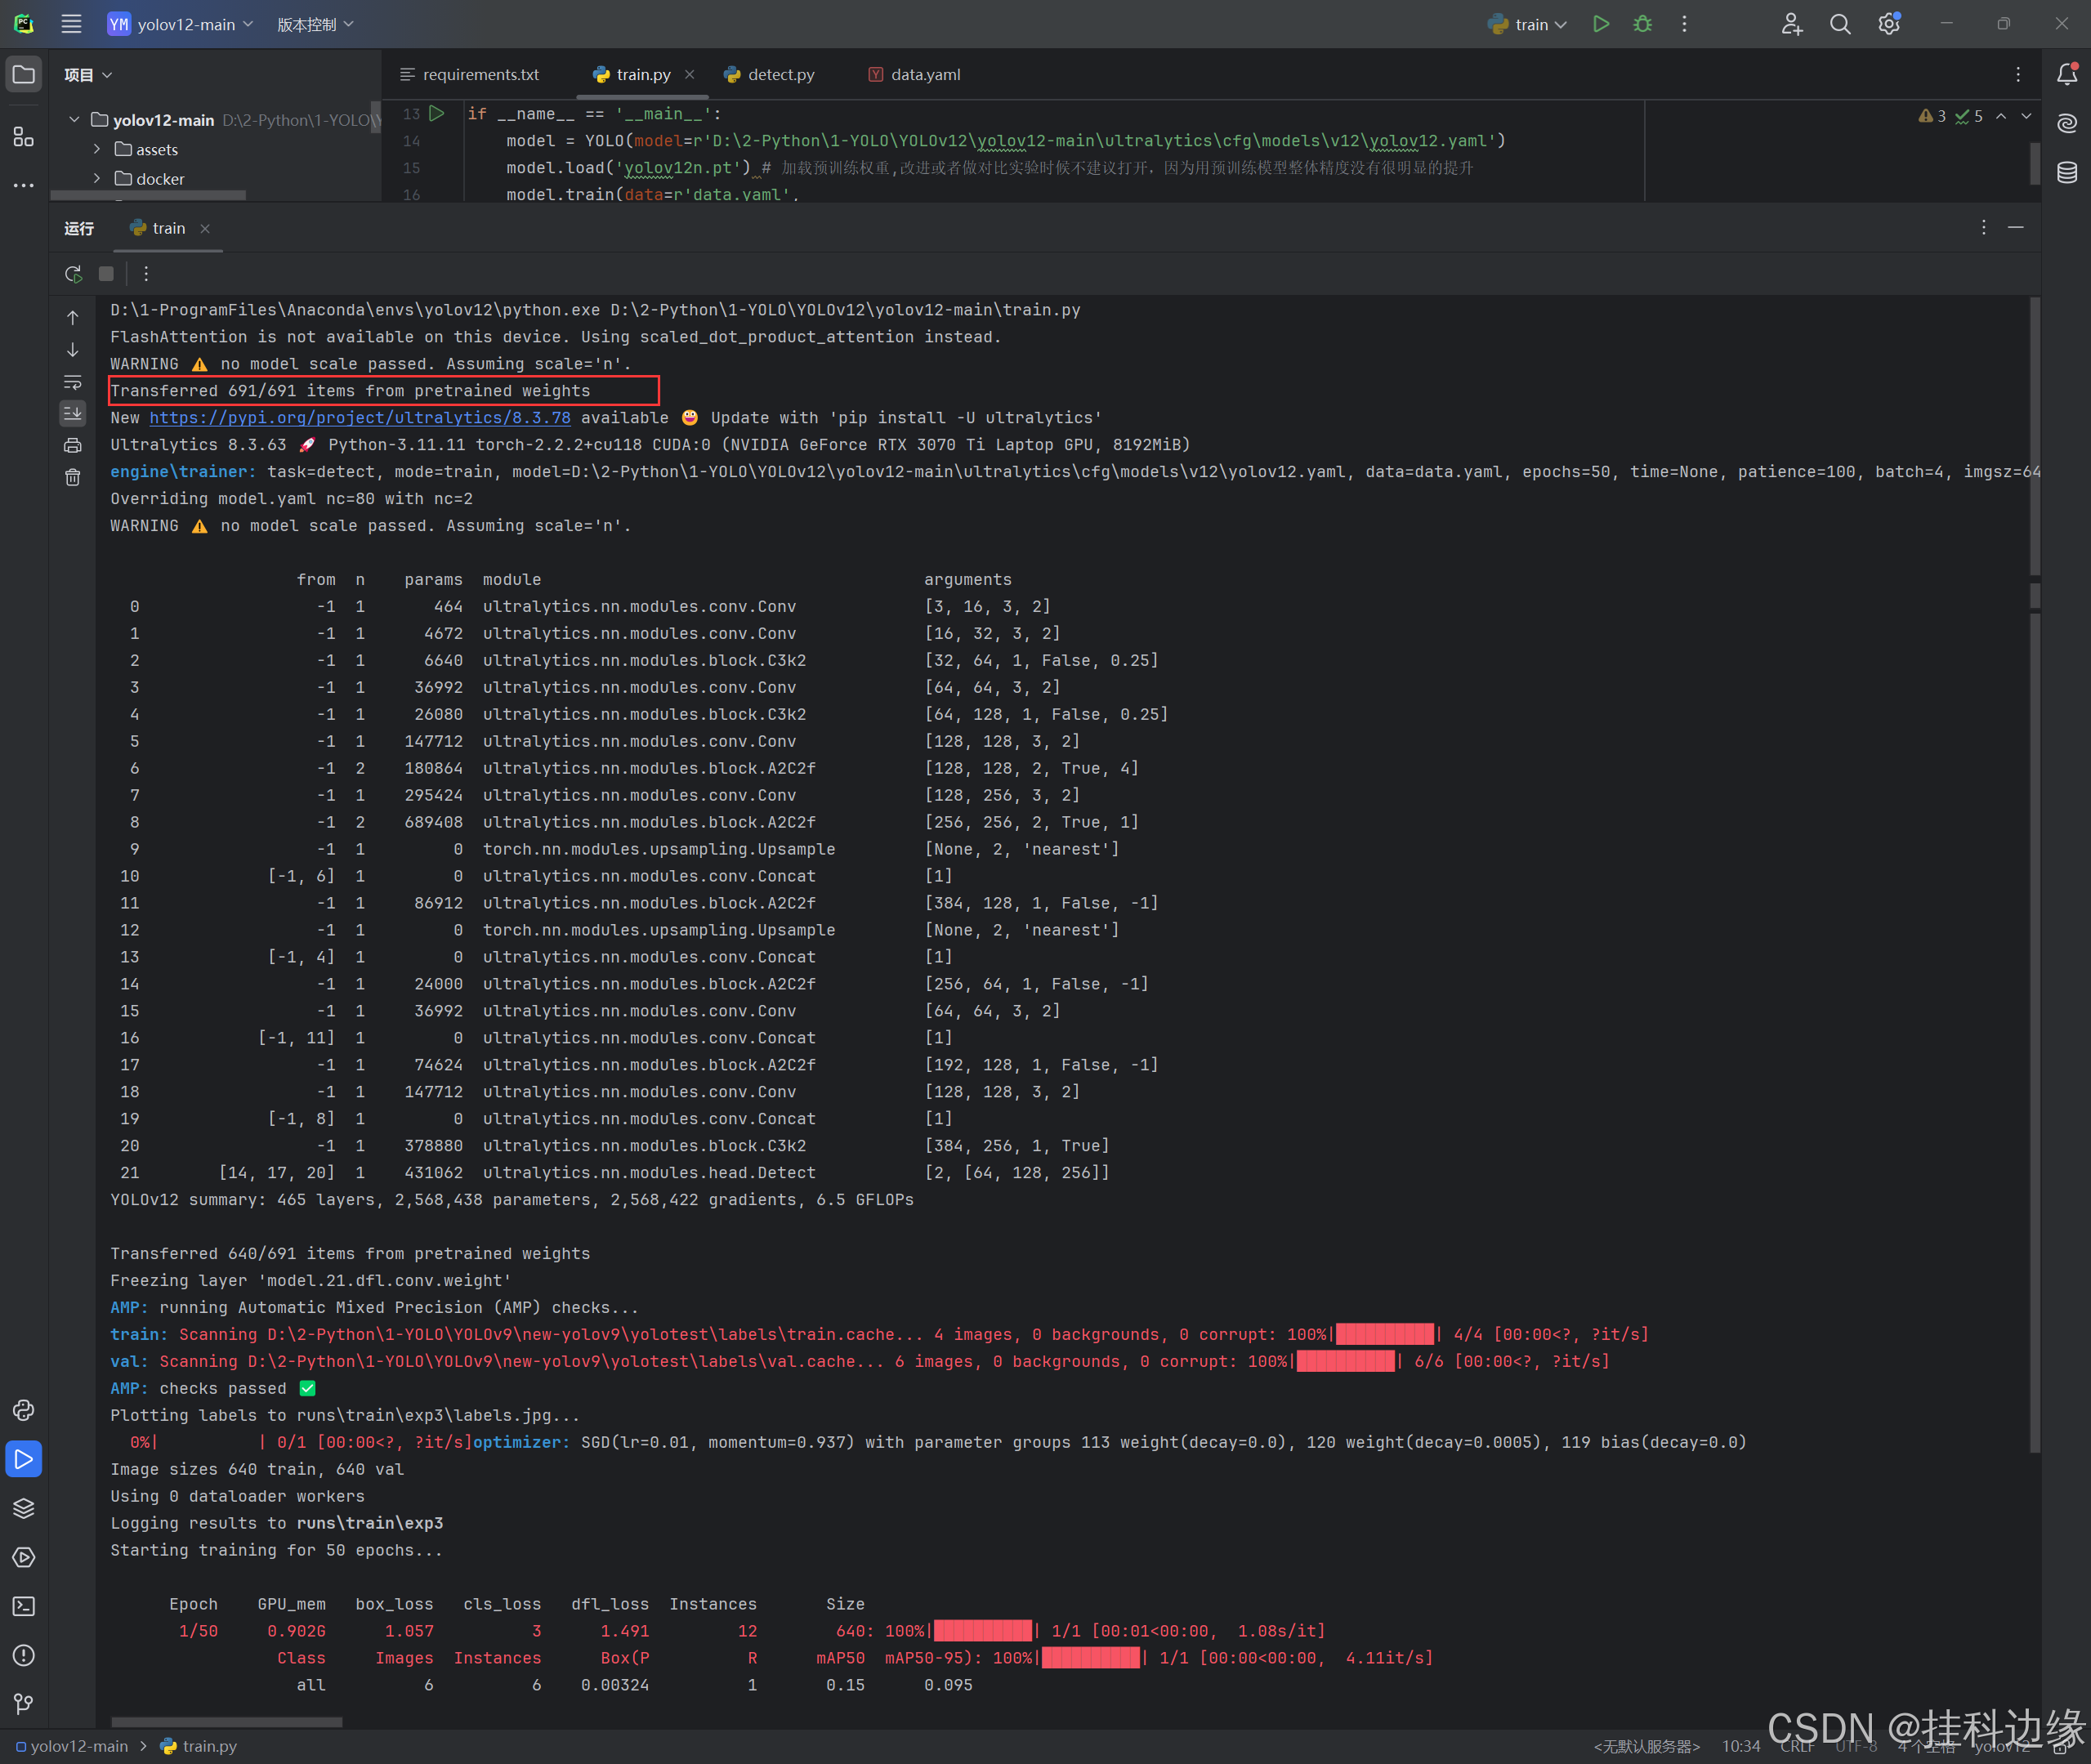The image size is (2091, 1764).
Task: Click the Debug bug icon in toolbar
Action: pyautogui.click(x=1642, y=24)
